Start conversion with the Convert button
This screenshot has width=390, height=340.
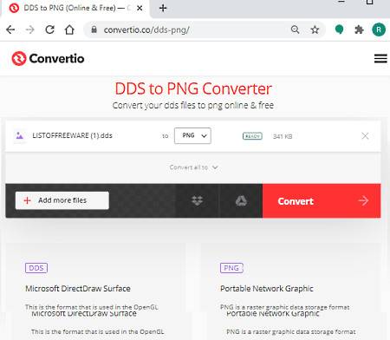[x=322, y=200]
